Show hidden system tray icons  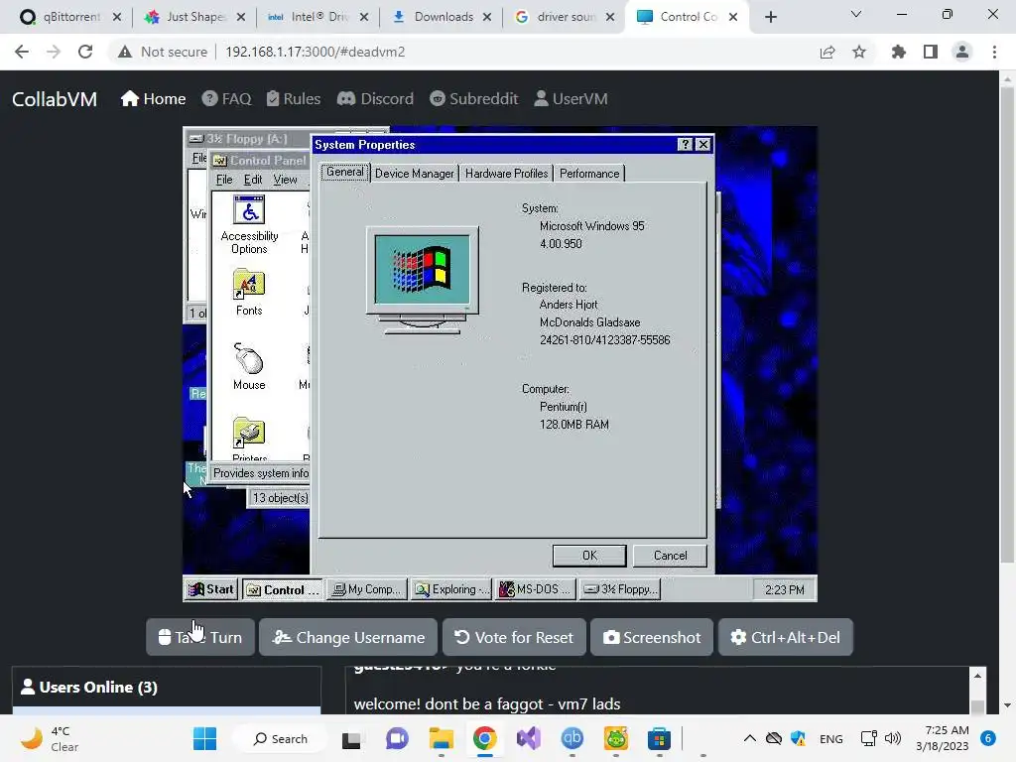pos(750,738)
